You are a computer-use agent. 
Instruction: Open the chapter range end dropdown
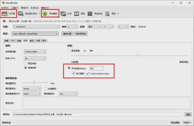pos(123,27)
